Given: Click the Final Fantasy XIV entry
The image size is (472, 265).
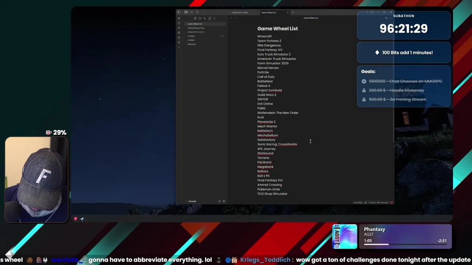Looking at the screenshot, I should (x=270, y=50).
